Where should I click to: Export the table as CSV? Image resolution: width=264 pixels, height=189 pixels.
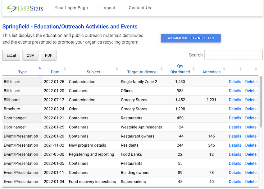(30, 55)
